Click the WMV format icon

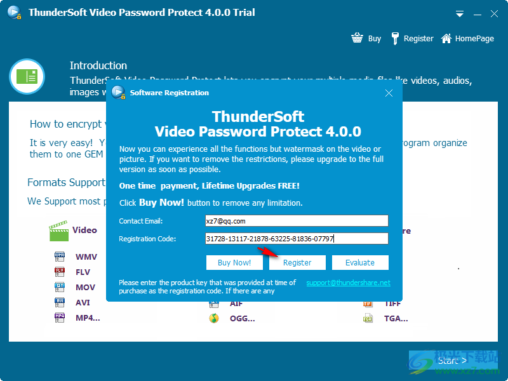60,257
